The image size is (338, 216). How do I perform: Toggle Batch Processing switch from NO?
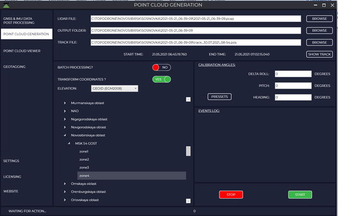coord(161,68)
